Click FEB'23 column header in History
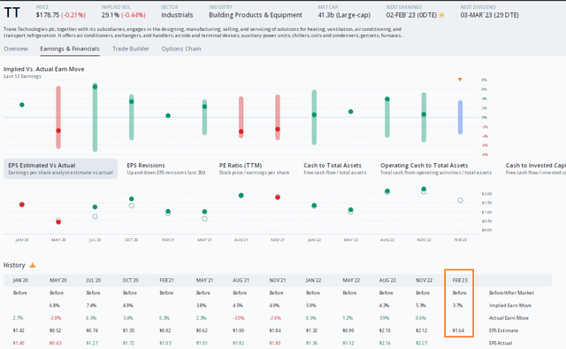 point(460,280)
